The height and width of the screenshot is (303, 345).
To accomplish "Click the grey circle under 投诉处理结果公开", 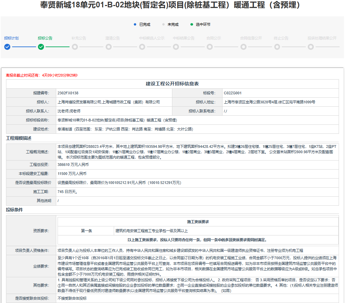I will tap(311, 47).
